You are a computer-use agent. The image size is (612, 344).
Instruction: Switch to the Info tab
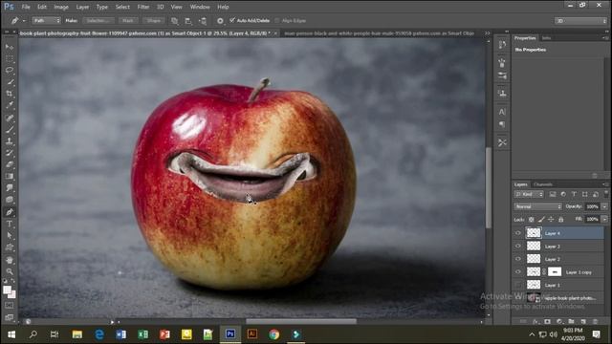[x=546, y=38]
